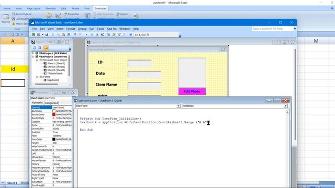The image size is (335, 188).
Task: Open the Debug menu
Action: 82,29
